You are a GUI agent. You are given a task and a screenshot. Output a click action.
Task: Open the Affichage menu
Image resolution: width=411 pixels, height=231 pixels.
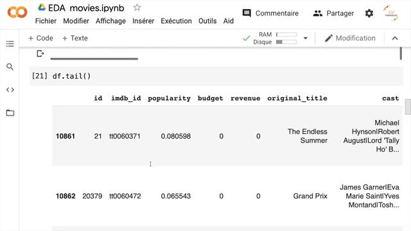click(x=110, y=21)
